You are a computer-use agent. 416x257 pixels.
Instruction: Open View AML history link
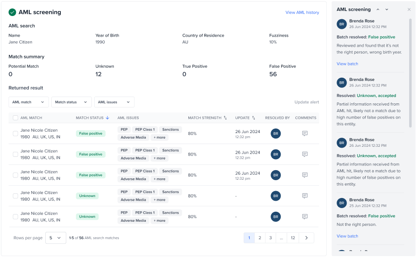(x=302, y=12)
